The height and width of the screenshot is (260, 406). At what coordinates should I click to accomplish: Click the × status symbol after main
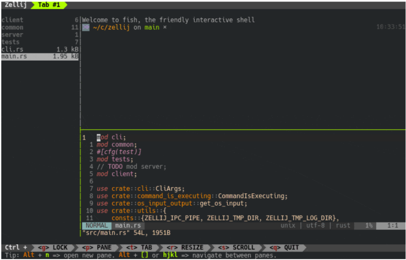coord(165,27)
